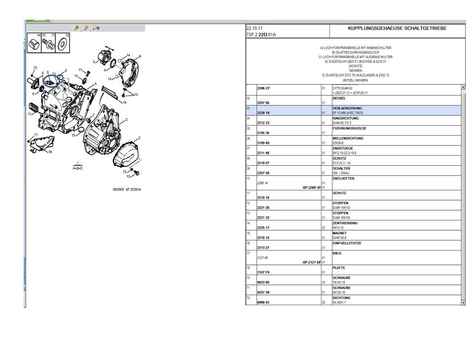Screen dimensions: 474x355
Task: Click part number 2109 40 for WELLENDICHTUNG
Action: tap(264, 142)
